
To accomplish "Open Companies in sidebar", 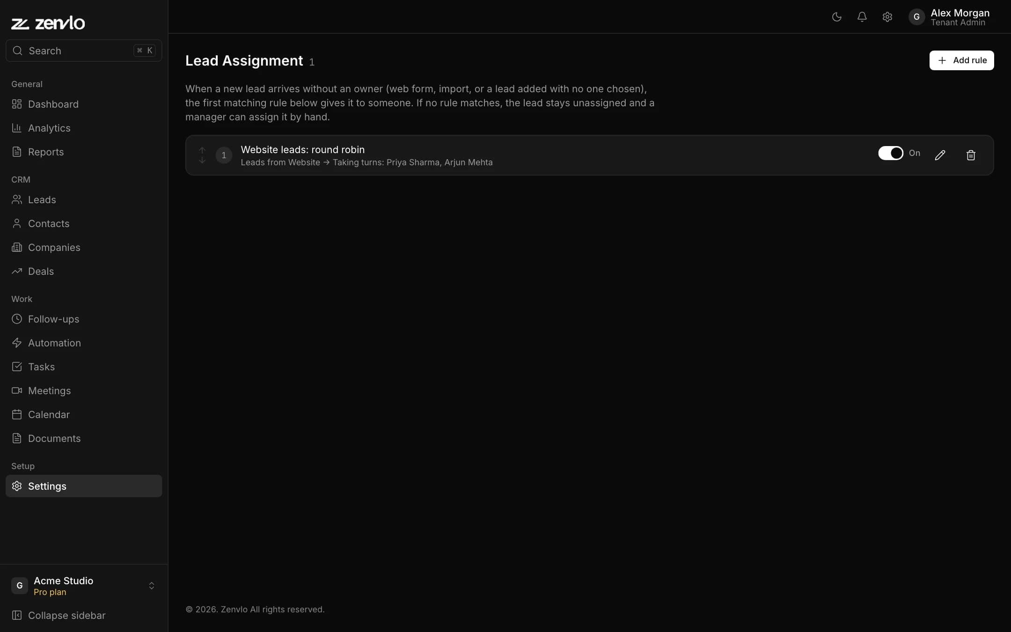I will point(84,247).
